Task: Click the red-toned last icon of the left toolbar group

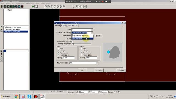Action: (22, 7)
